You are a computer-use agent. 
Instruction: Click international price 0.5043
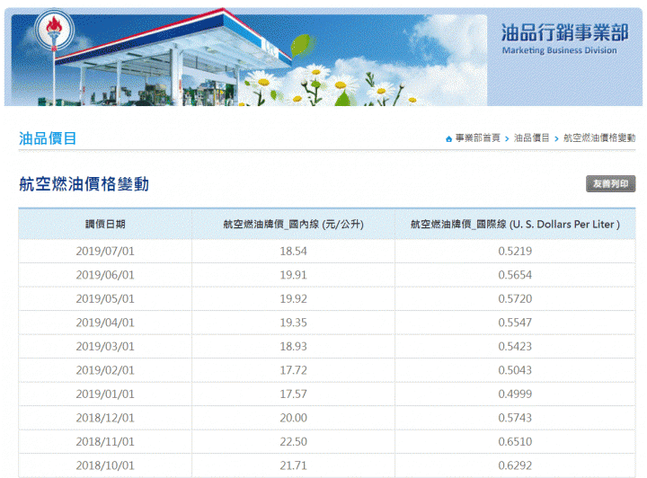point(515,370)
